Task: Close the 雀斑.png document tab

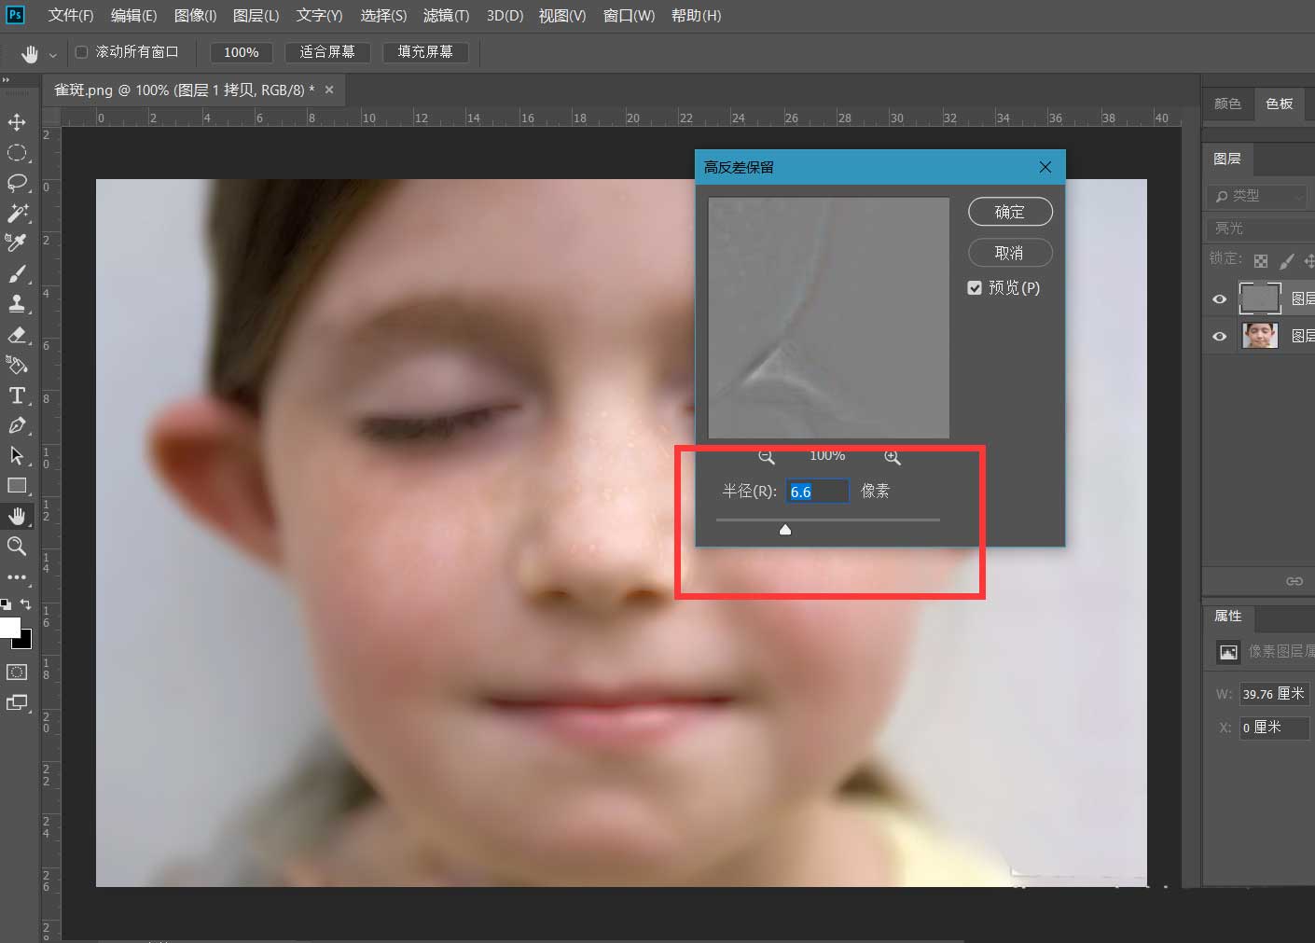Action: coord(329,90)
